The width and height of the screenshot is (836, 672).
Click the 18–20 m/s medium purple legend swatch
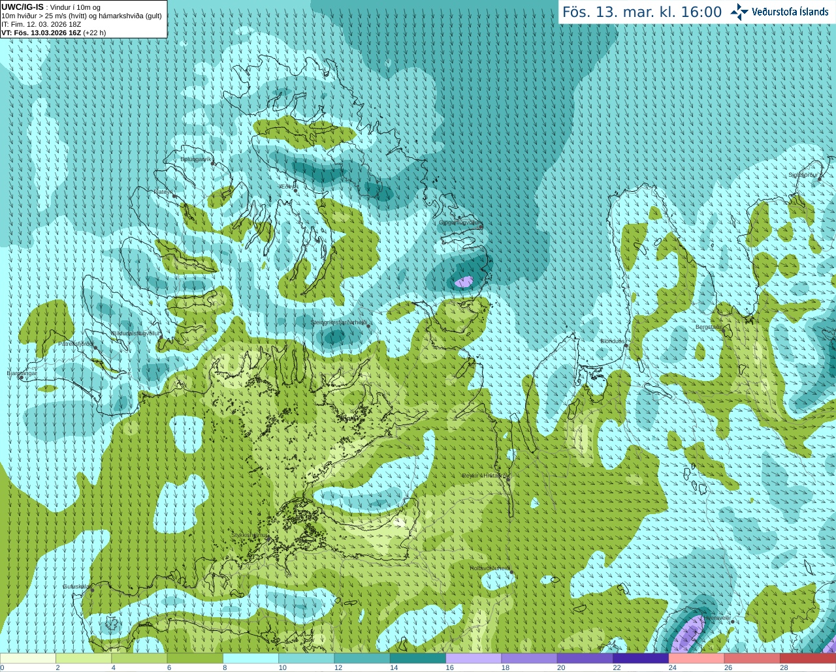click(530, 658)
